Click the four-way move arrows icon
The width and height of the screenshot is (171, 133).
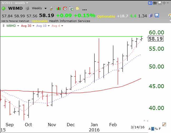click(x=164, y=3)
